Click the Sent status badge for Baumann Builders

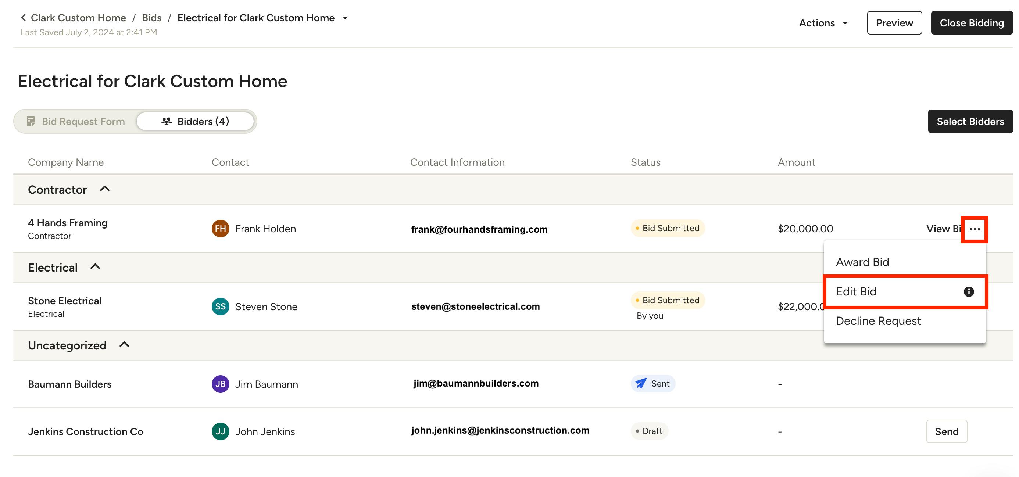pyautogui.click(x=653, y=384)
